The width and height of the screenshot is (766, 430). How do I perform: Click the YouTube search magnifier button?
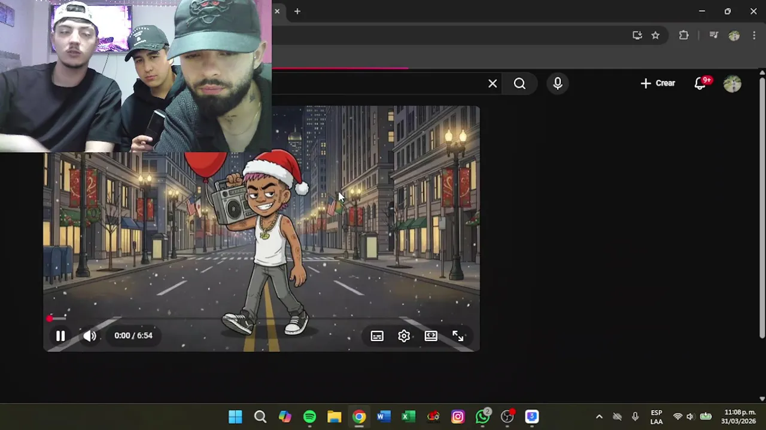coord(519,84)
